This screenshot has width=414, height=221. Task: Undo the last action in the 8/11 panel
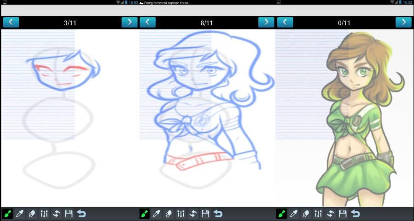click(x=218, y=214)
